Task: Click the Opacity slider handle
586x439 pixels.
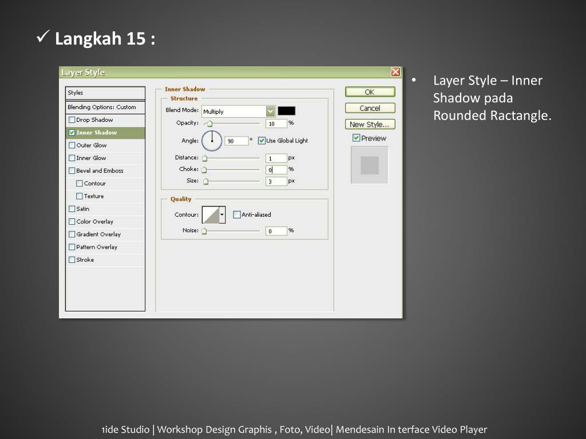Action: point(209,123)
